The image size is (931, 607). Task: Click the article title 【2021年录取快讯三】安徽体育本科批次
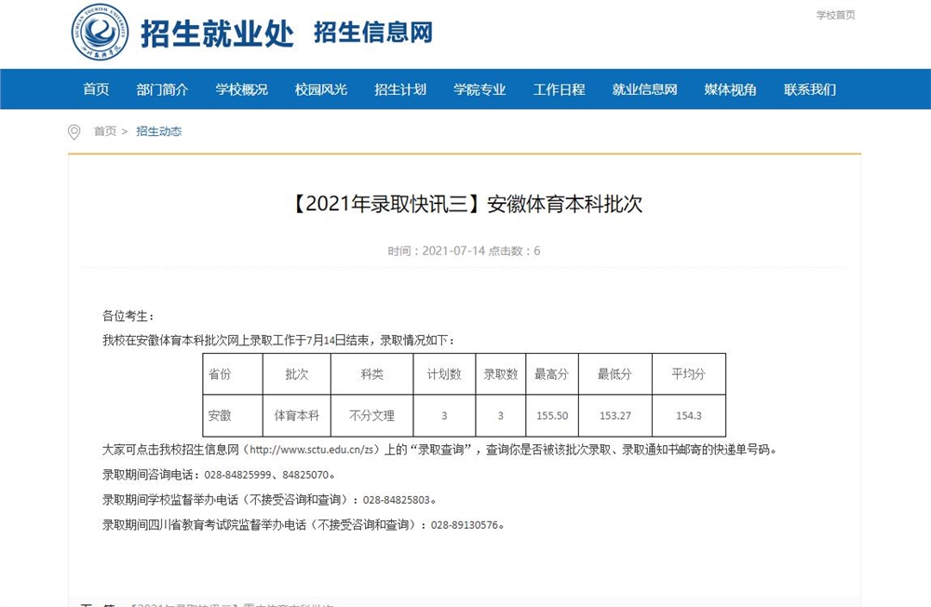click(x=465, y=204)
